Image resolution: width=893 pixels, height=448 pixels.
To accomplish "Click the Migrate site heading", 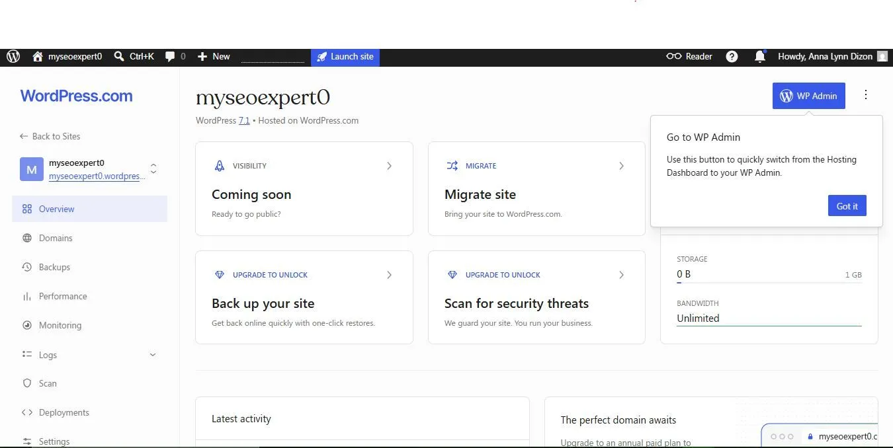I will tap(480, 194).
